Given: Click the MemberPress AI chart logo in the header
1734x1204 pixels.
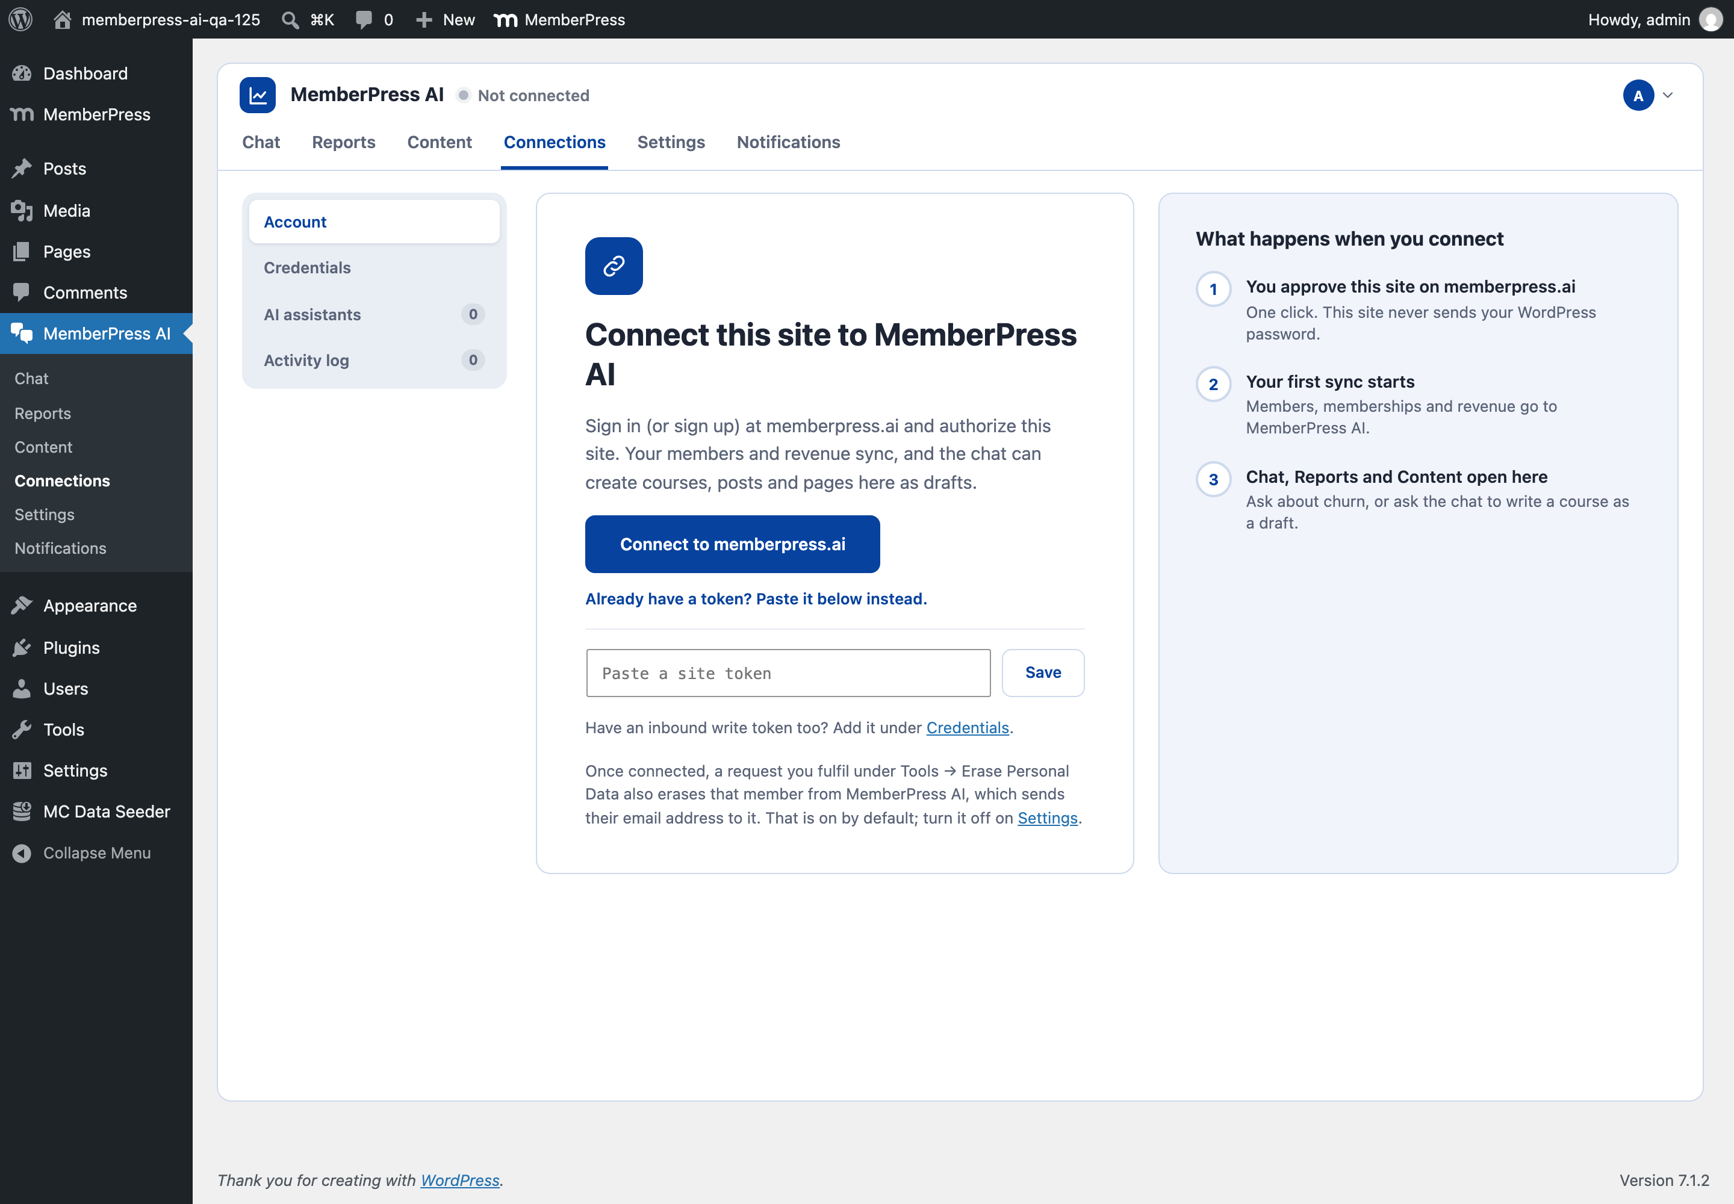Looking at the screenshot, I should pyautogui.click(x=257, y=95).
